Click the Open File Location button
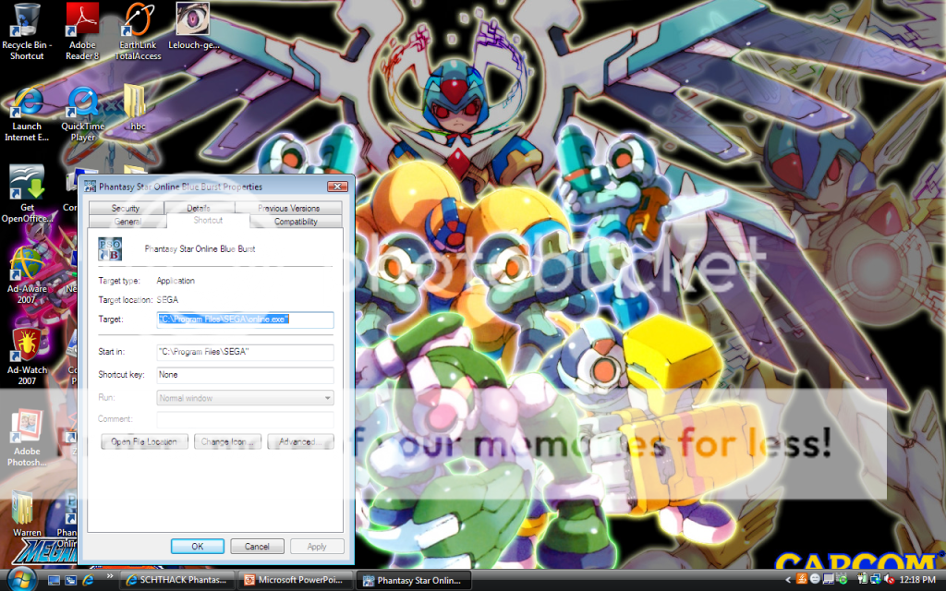The width and height of the screenshot is (946, 591). (x=144, y=442)
